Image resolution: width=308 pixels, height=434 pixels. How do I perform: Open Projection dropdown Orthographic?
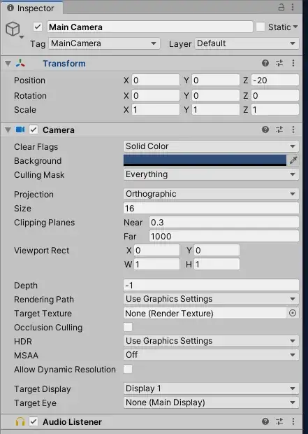click(211, 194)
